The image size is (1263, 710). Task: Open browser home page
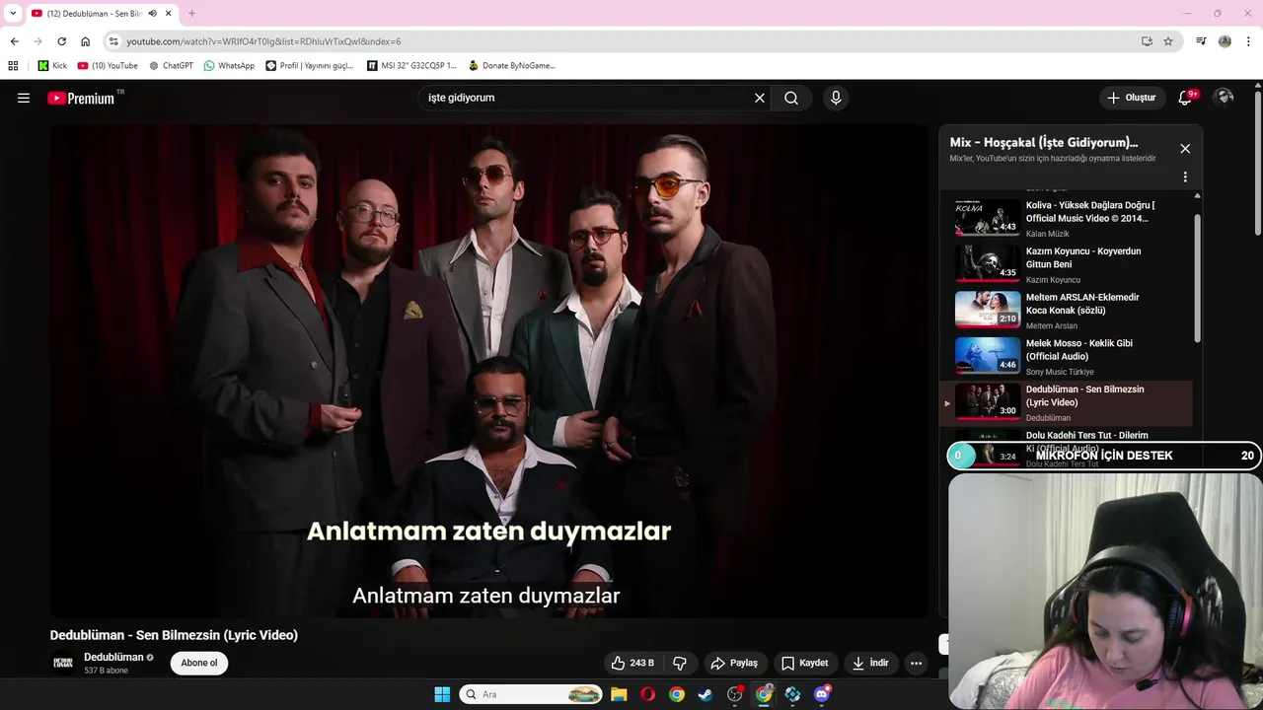click(86, 41)
